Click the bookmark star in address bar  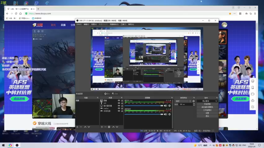[230, 13]
